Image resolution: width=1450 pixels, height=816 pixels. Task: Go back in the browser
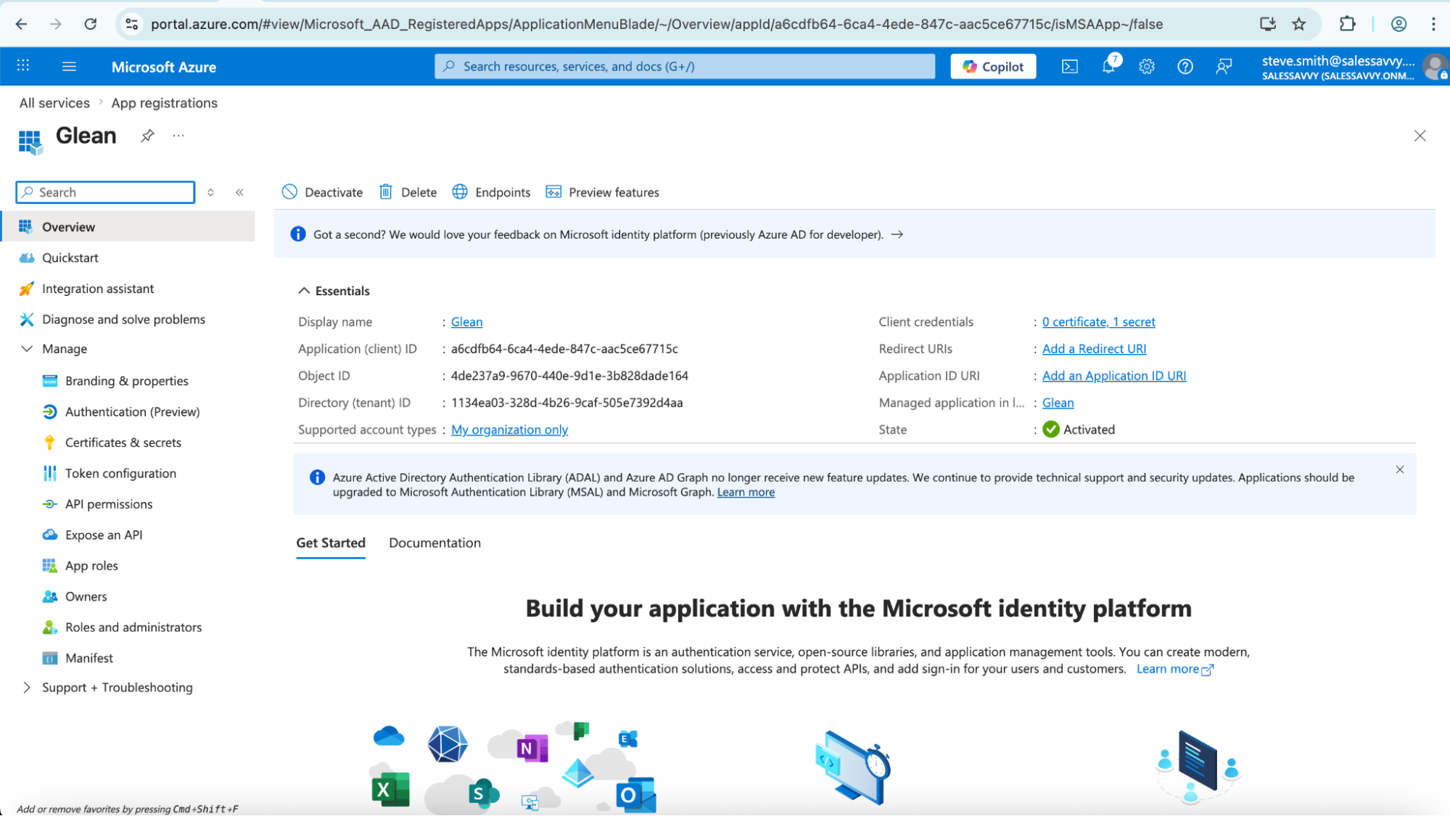tap(21, 24)
